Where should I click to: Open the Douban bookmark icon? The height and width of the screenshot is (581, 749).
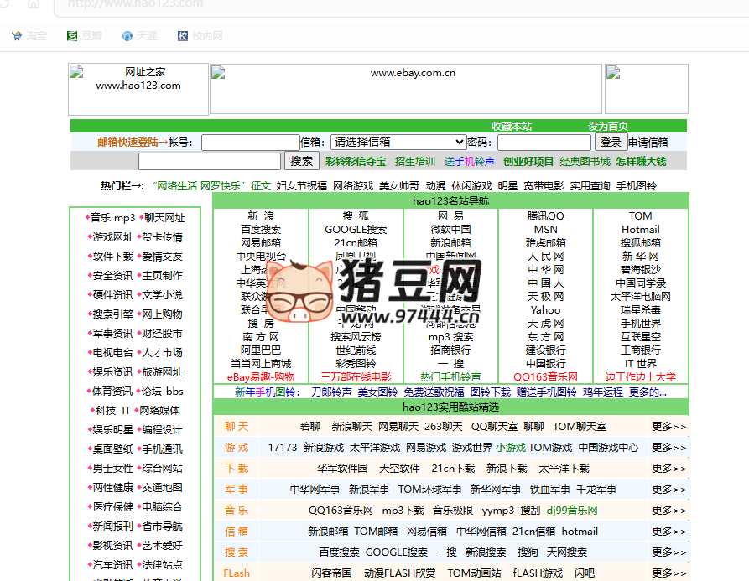(73, 36)
